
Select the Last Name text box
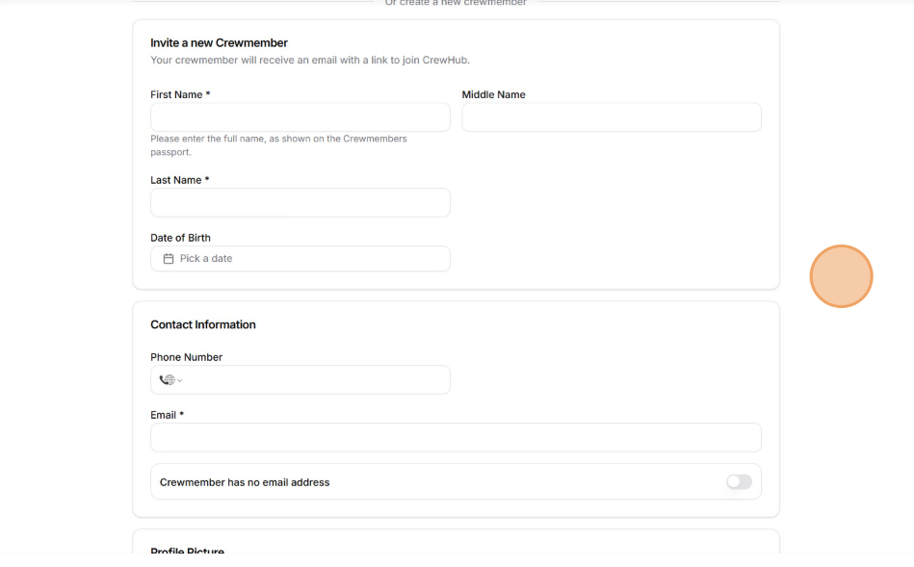(300, 202)
